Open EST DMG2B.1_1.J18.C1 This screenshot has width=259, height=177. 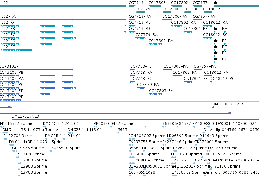pyautogui.click(x=85, y=130)
